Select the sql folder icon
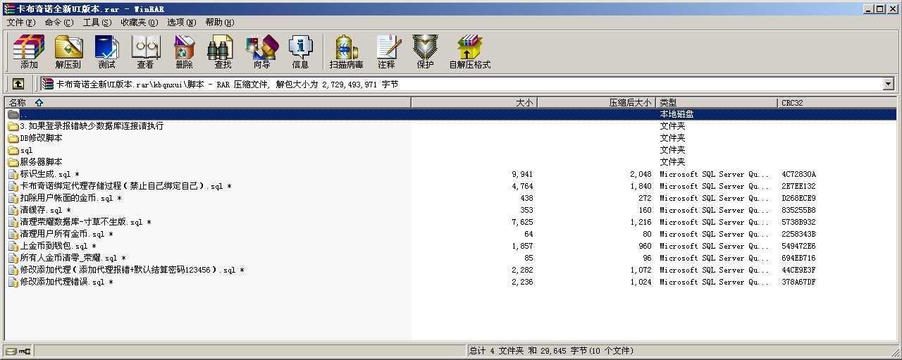This screenshot has width=902, height=360. (x=13, y=150)
